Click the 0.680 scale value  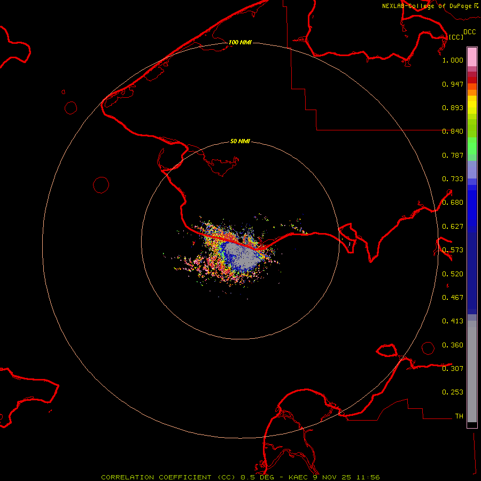(453, 203)
